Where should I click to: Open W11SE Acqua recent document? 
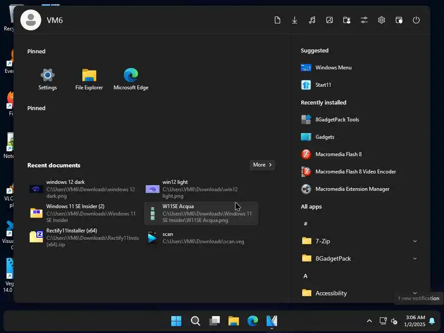click(201, 213)
